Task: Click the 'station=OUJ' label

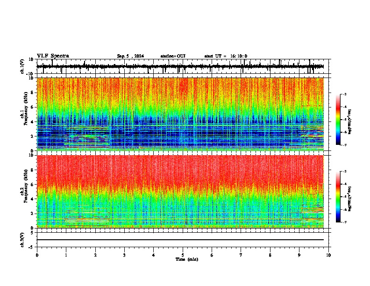Action: pyautogui.click(x=173, y=56)
